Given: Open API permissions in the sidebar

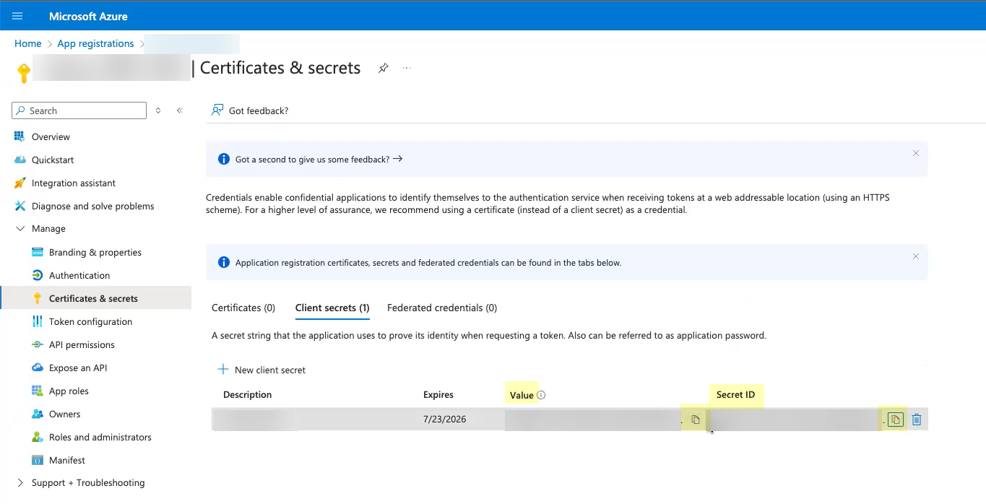Looking at the screenshot, I should coord(82,345).
